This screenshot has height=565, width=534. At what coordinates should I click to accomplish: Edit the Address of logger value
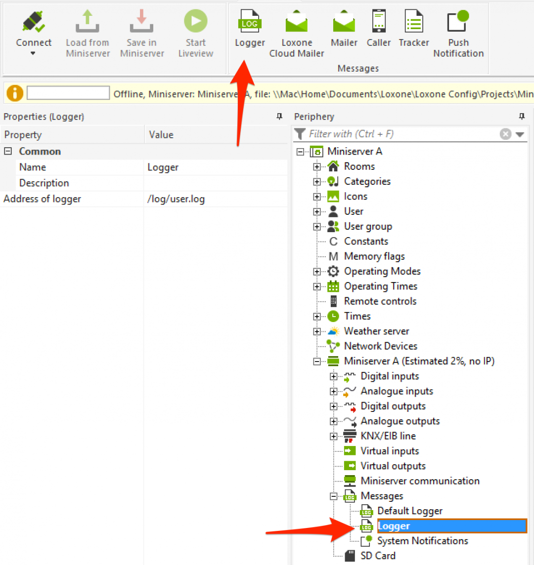(215, 199)
